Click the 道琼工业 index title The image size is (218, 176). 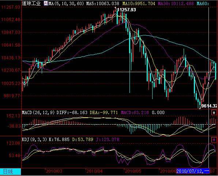tap(31, 4)
